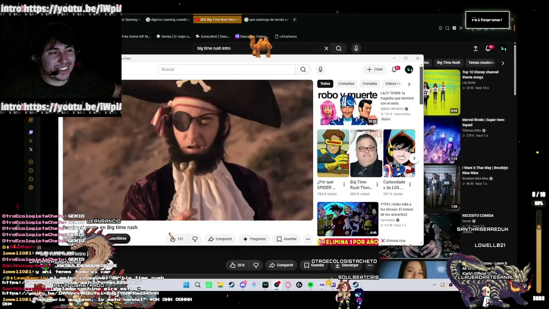Viewport: 549px width, 309px height.
Task: Launch WhatsApp from the taskbar
Action: click(x=209, y=285)
